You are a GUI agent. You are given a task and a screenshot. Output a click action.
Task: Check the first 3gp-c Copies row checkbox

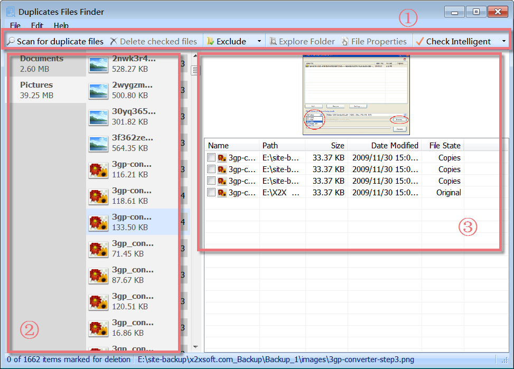[212, 157]
